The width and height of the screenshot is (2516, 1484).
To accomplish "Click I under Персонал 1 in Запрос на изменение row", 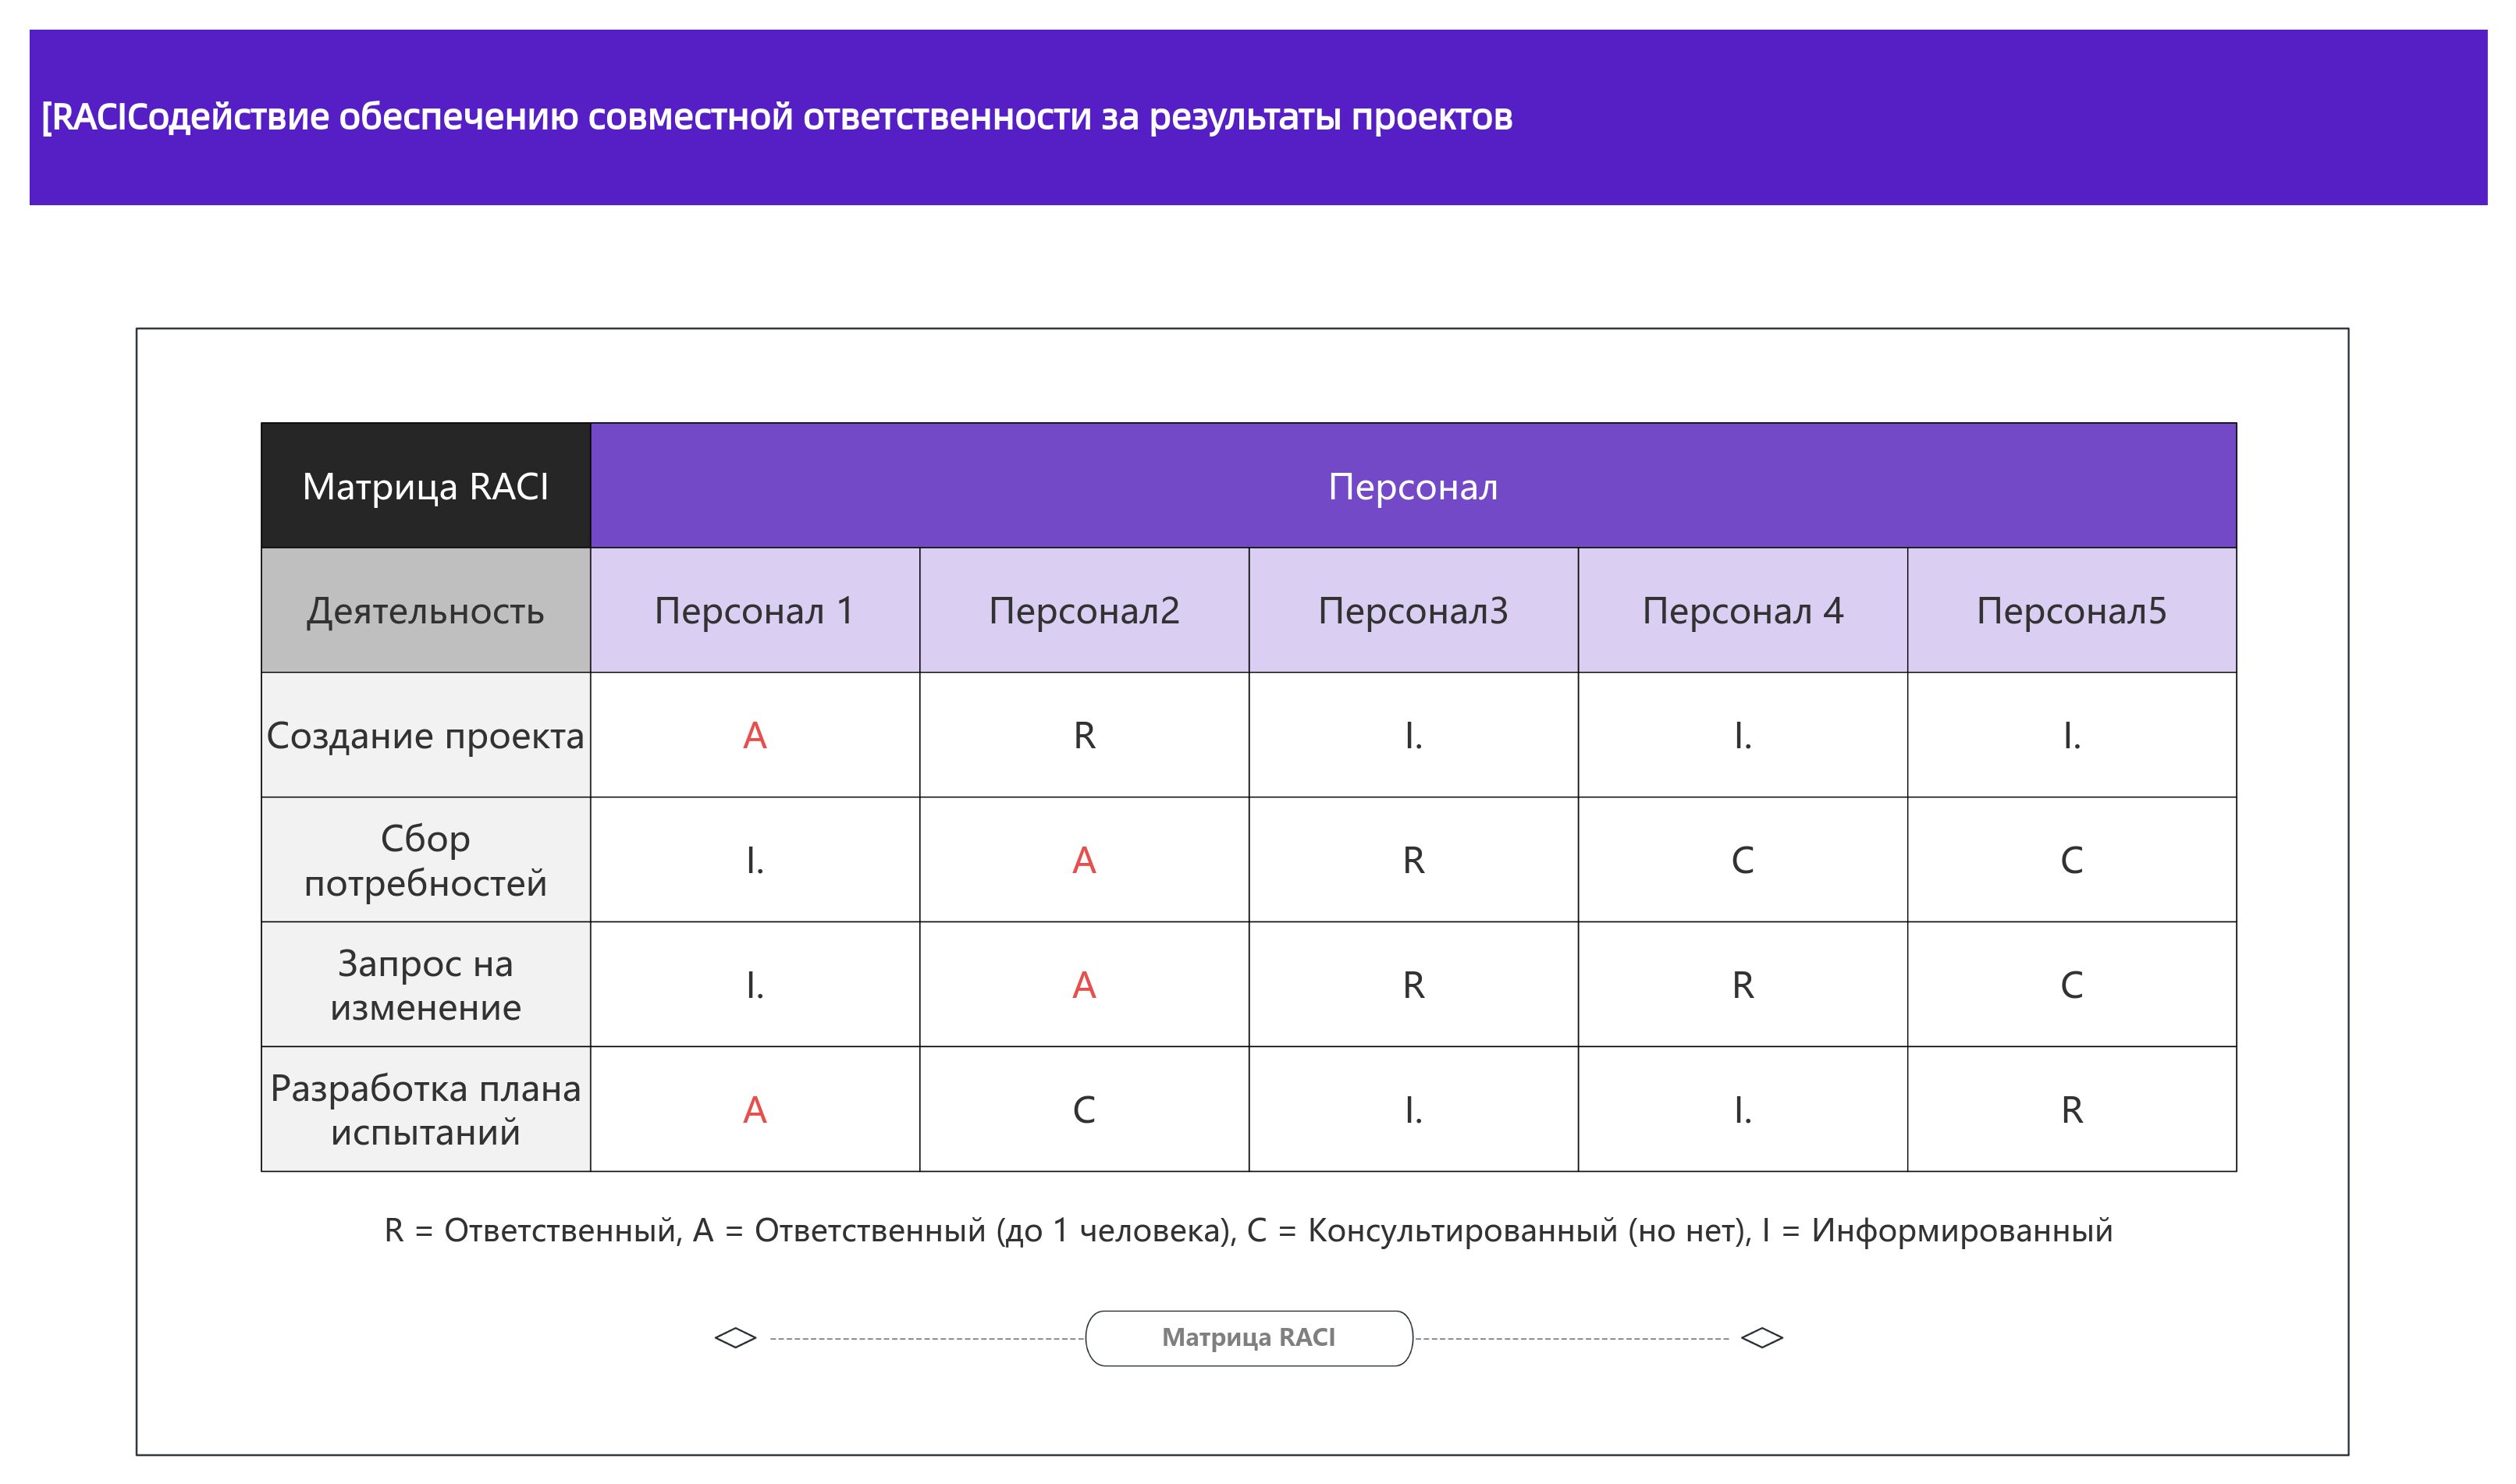I will [755, 985].
